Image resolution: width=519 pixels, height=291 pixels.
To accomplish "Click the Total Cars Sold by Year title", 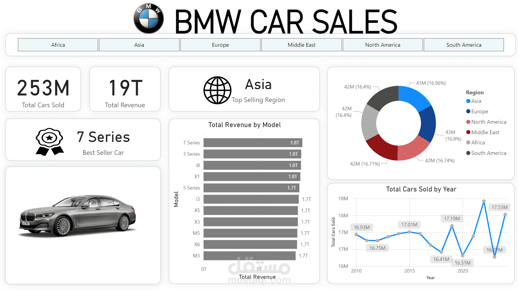I will pos(421,189).
